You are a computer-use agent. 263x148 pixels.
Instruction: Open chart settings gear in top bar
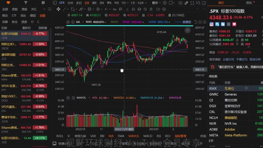tap(165, 3)
